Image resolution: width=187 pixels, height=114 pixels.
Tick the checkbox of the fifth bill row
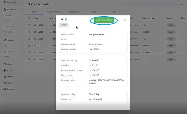coord(29,52)
